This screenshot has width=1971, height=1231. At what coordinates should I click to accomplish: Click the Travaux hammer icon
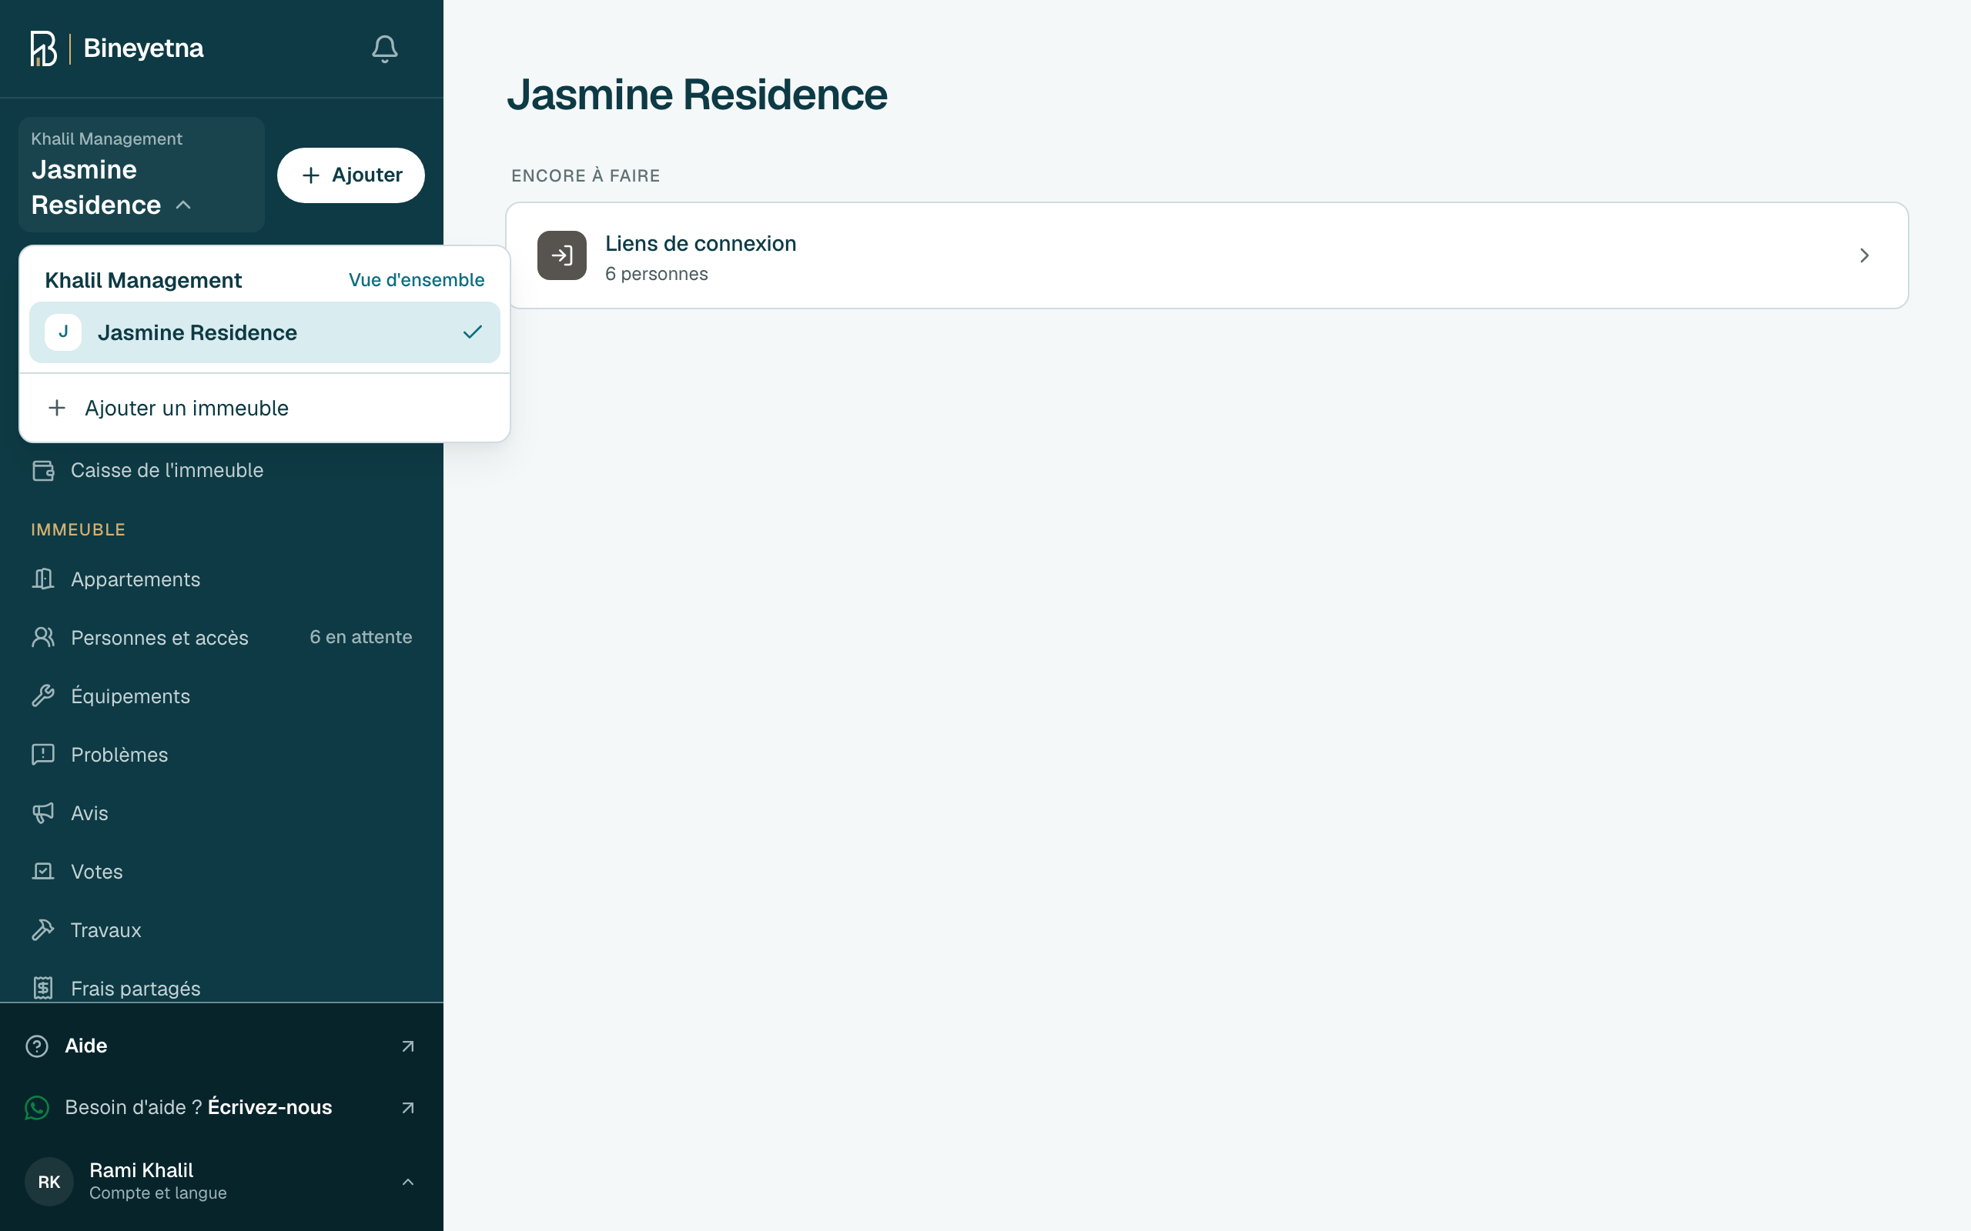pyautogui.click(x=43, y=929)
